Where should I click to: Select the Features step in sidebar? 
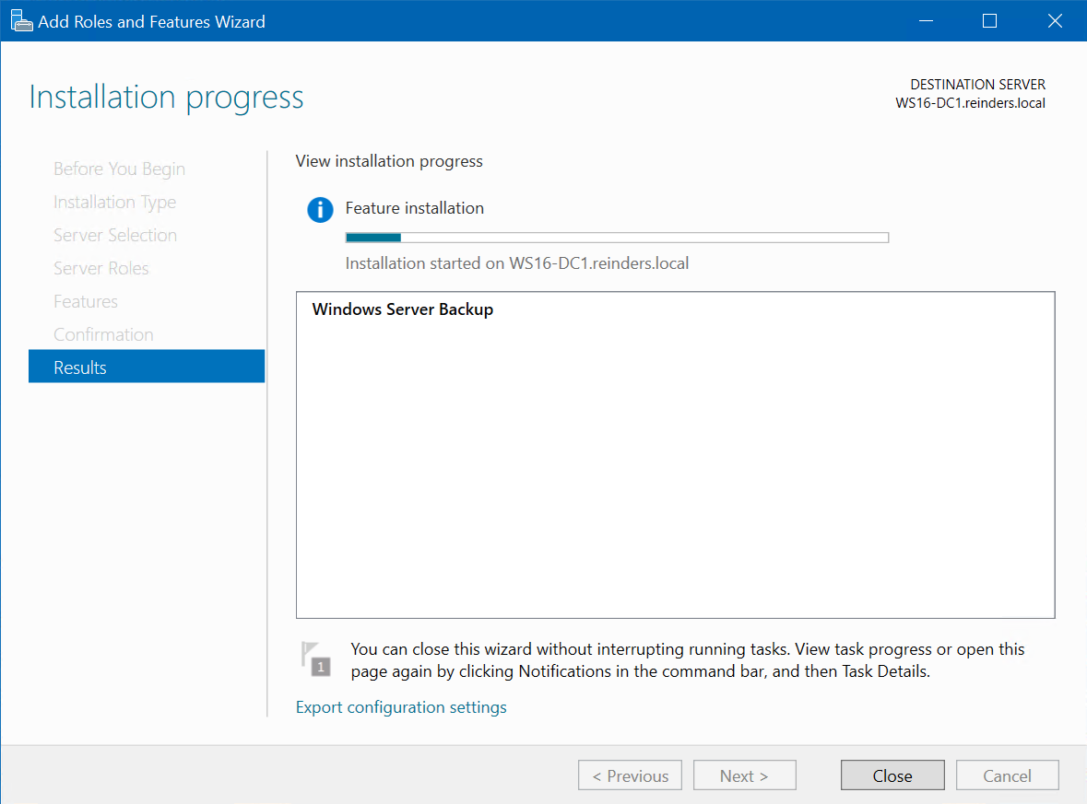[86, 302]
